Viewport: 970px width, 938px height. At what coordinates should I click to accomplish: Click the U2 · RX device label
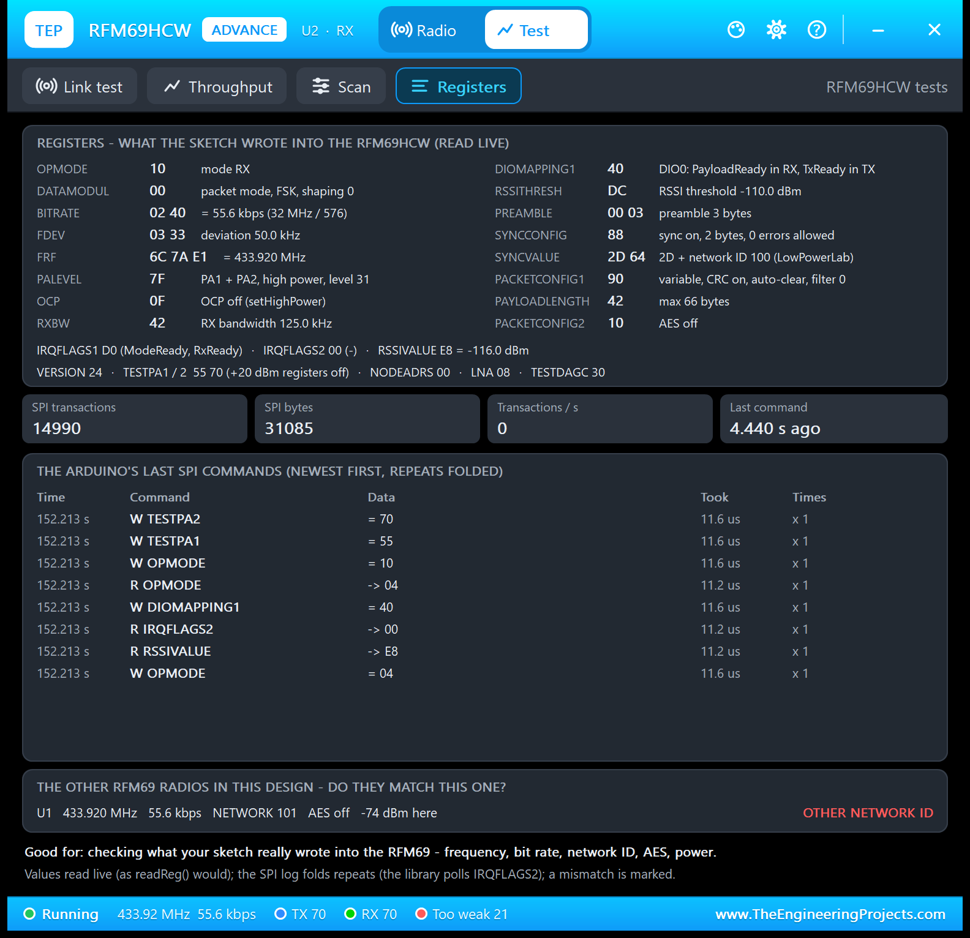click(328, 31)
